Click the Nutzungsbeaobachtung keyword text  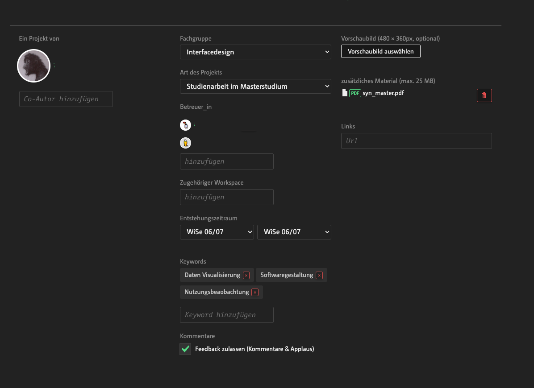tap(217, 292)
